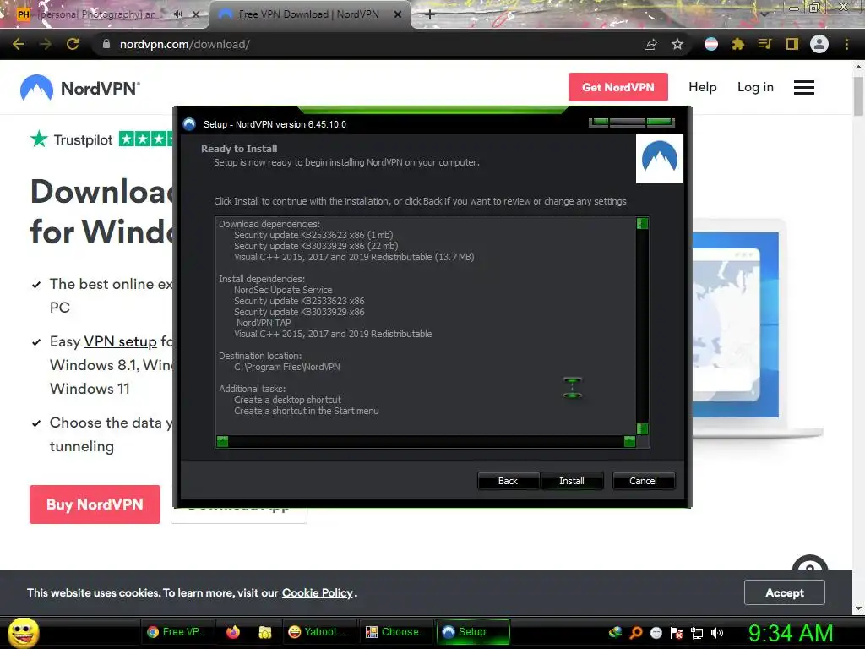Click the summary box scroll up arrow

pos(642,223)
